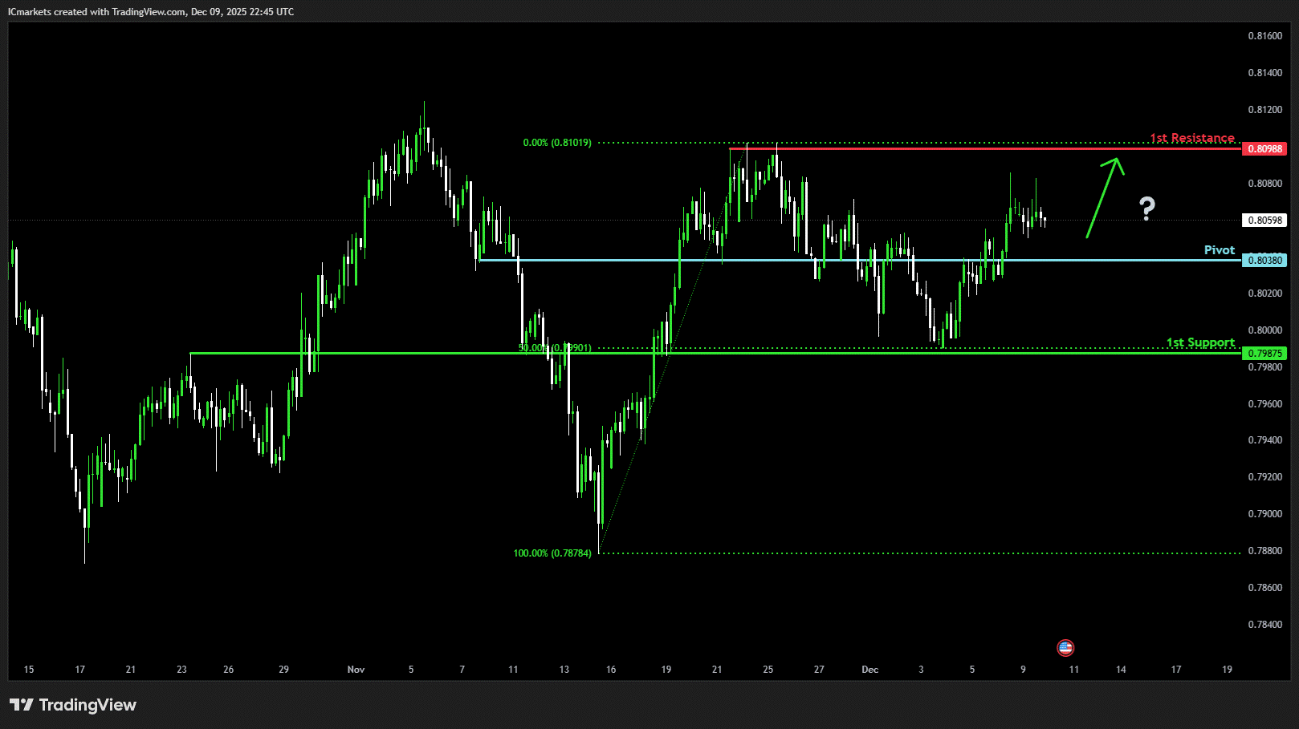
Task: Click the 100.00% (0.78784) Fibonacci label
Action: click(552, 553)
